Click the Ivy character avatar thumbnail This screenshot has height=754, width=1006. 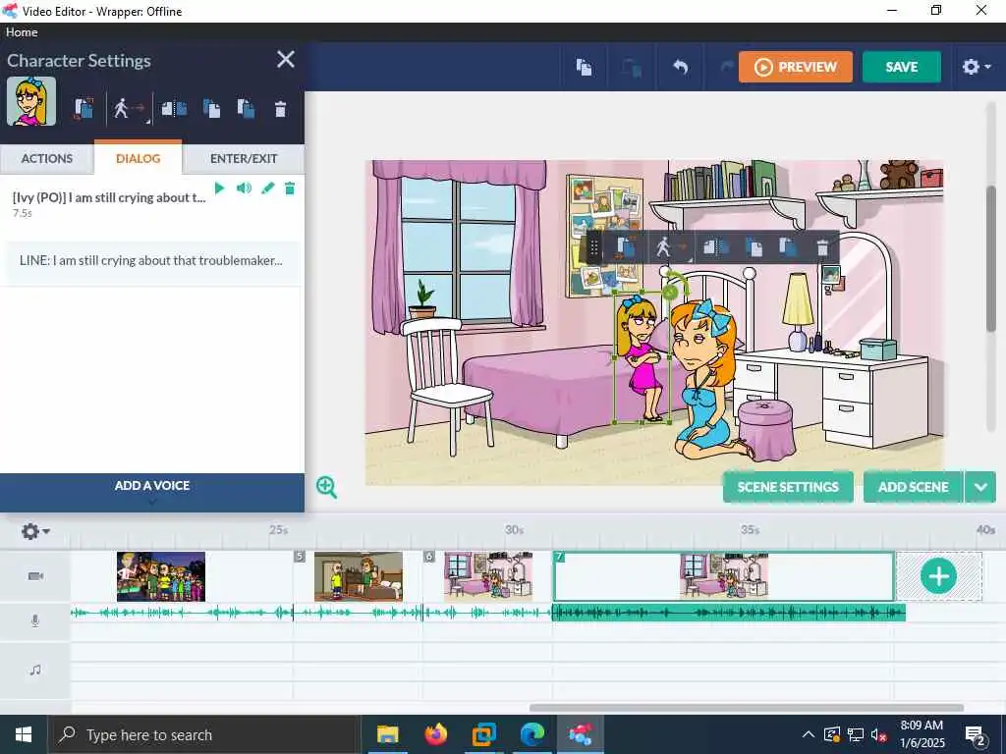(31, 101)
